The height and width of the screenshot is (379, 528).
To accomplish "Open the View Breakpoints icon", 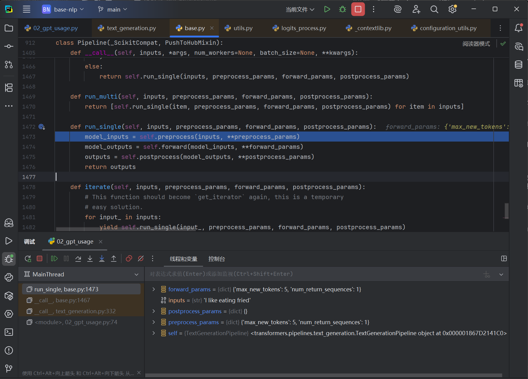I will click(x=129, y=259).
